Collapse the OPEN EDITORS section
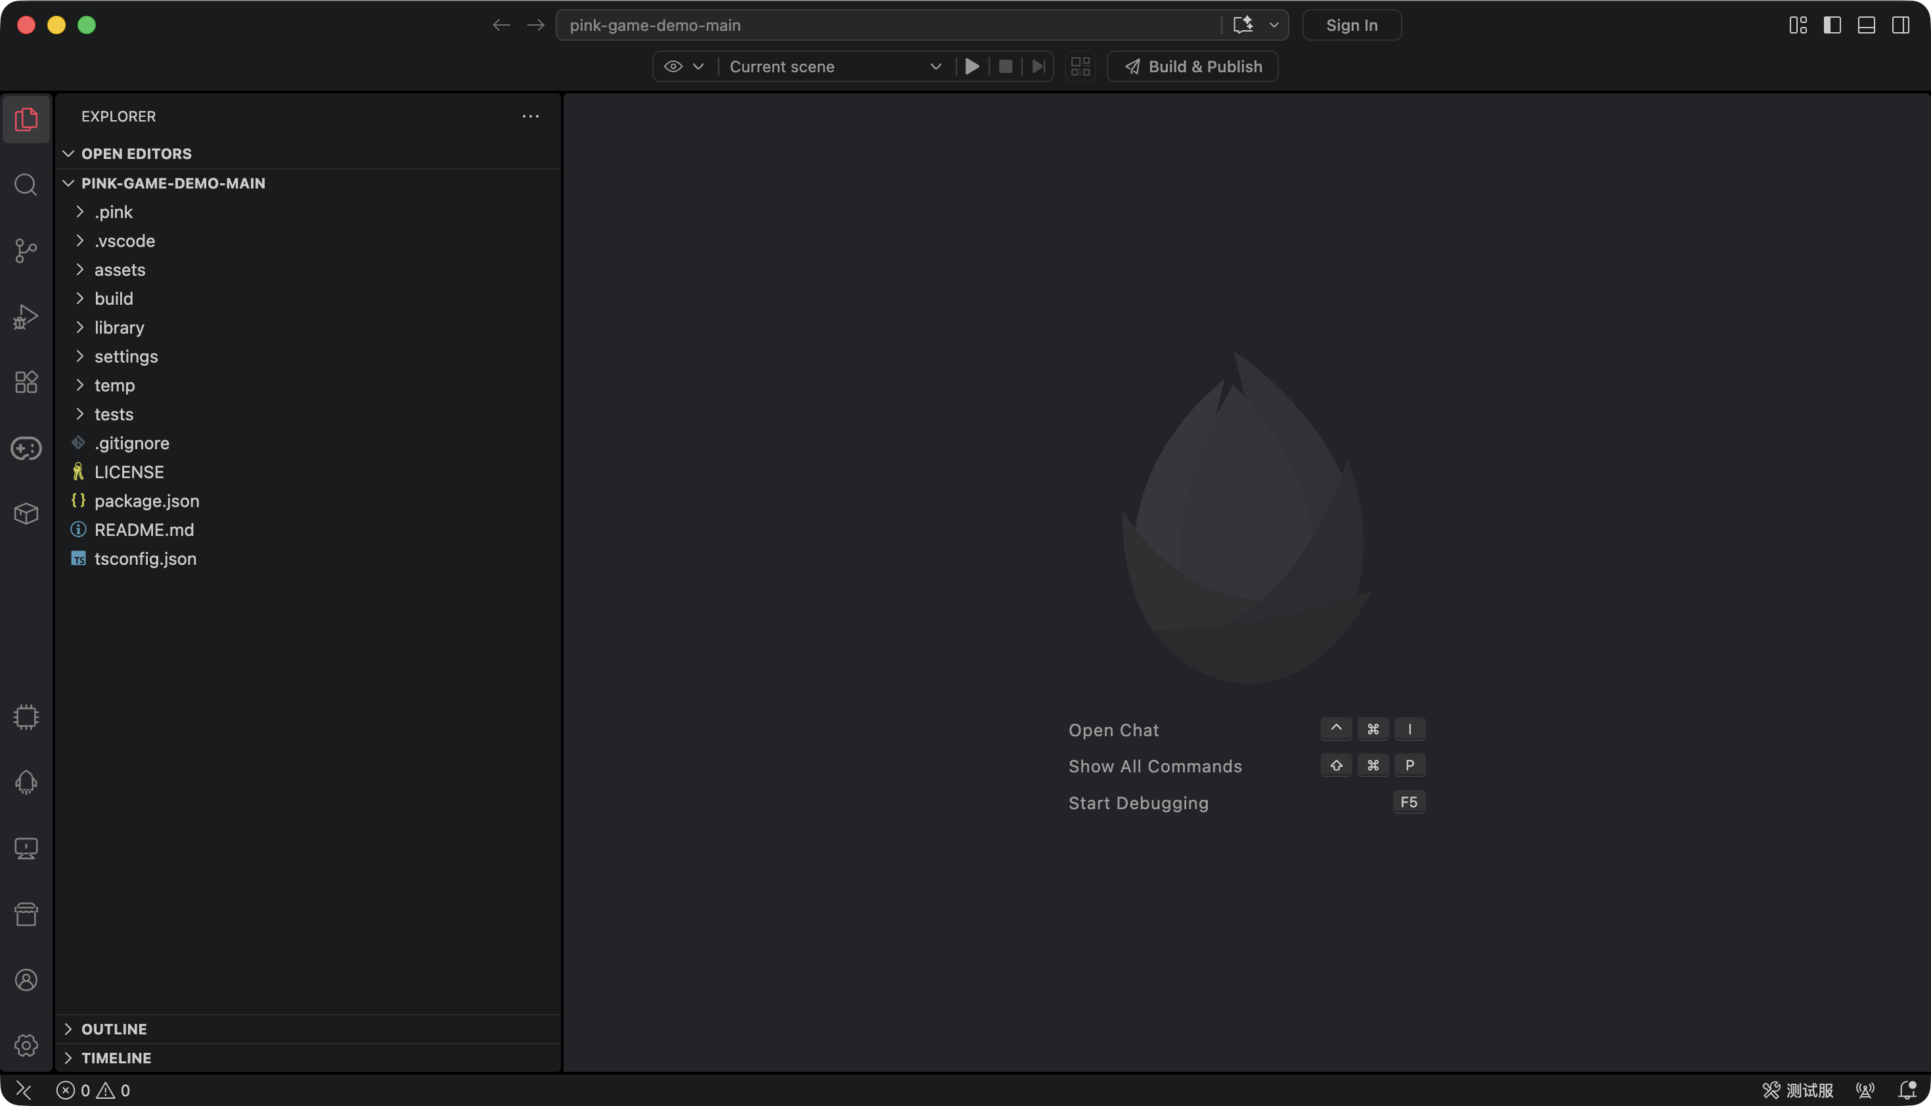Screen dimensions: 1931x1106 309,154
